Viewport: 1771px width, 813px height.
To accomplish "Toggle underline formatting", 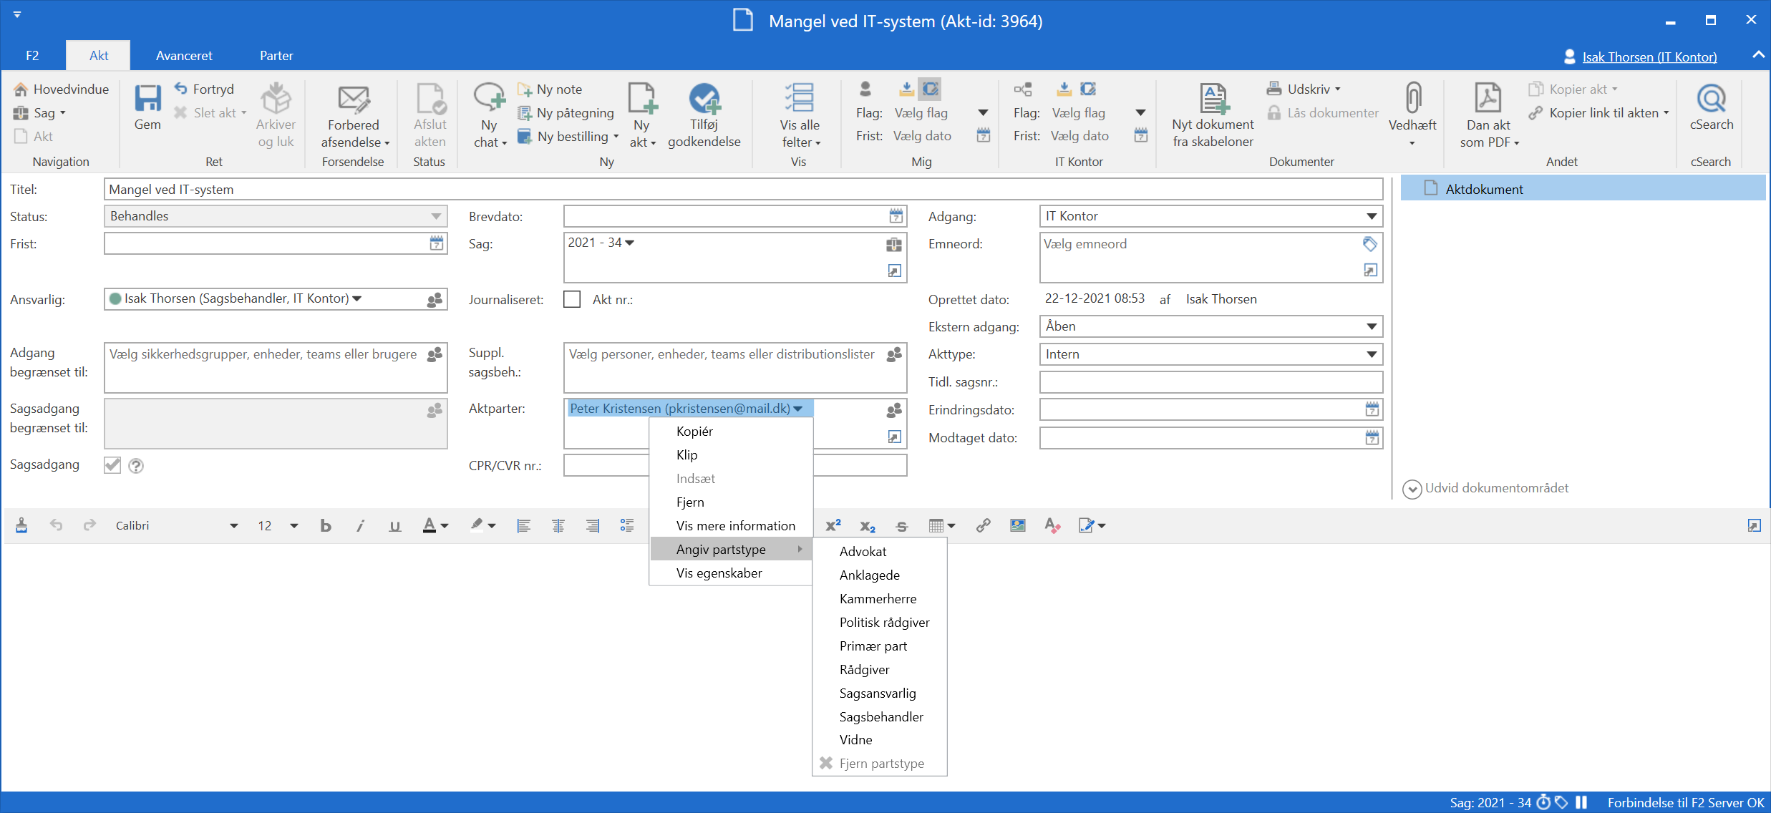I will pyautogui.click(x=394, y=526).
